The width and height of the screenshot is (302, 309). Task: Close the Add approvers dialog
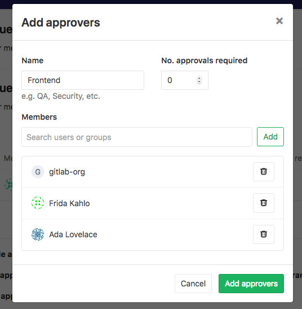pyautogui.click(x=279, y=21)
